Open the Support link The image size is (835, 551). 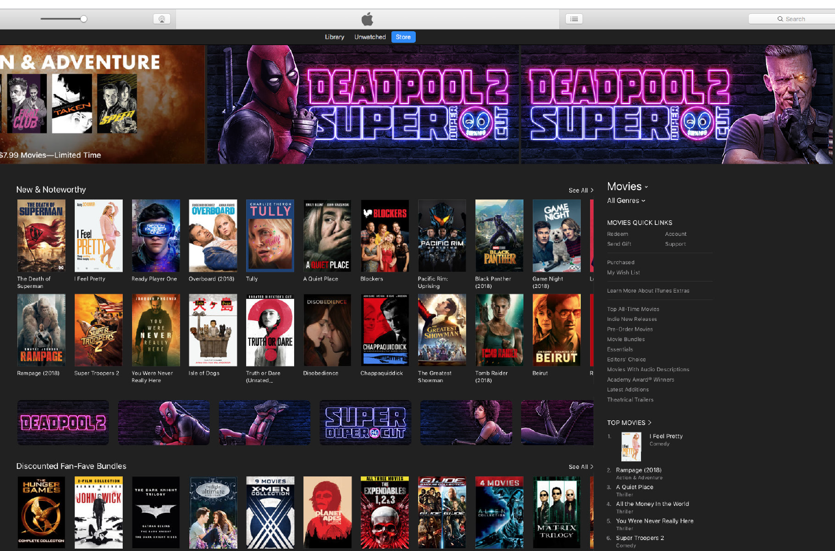(x=675, y=244)
